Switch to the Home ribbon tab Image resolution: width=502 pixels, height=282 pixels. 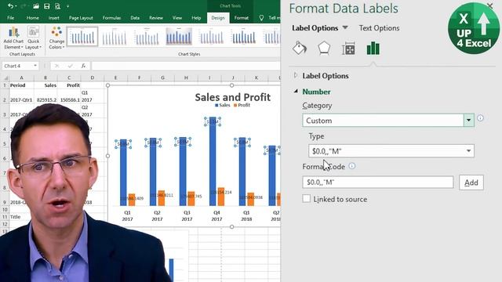click(33, 18)
